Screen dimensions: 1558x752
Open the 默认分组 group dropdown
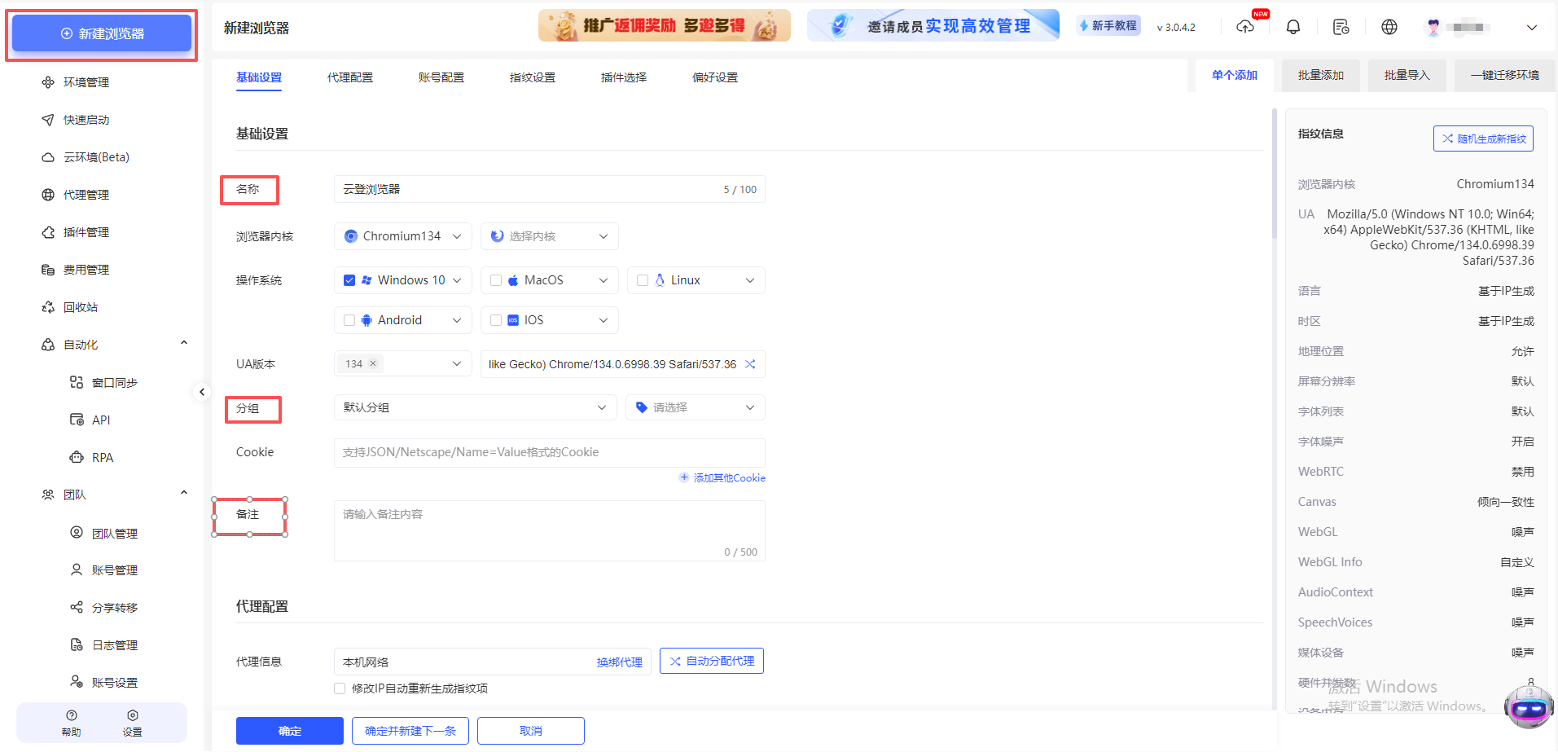pyautogui.click(x=475, y=407)
